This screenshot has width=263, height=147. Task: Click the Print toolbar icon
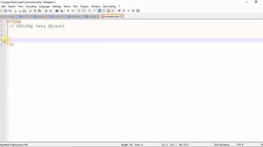24,11
